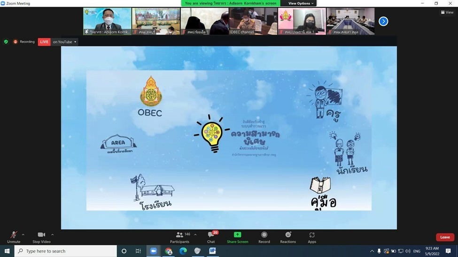Click the red LIVE badge
Viewport: 458px width, 257px height.
click(x=44, y=42)
